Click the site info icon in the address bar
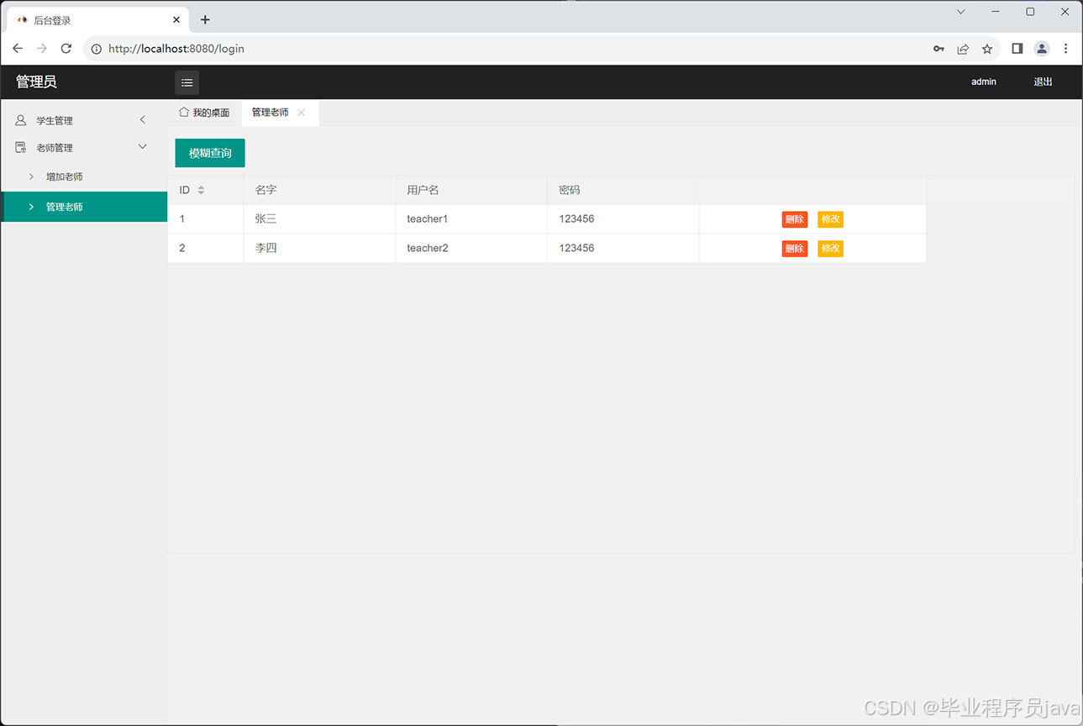 coord(97,49)
